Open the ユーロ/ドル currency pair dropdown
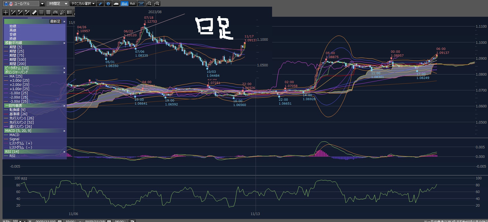Screen dimensions: 488x222 pos(42,4)
